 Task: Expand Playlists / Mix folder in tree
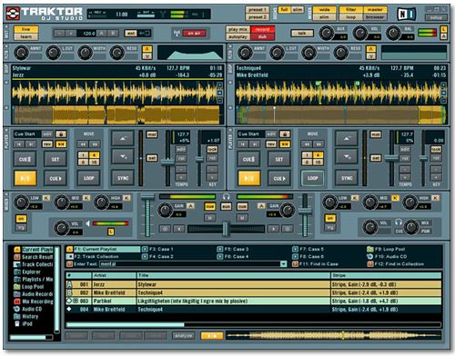(x=34, y=279)
